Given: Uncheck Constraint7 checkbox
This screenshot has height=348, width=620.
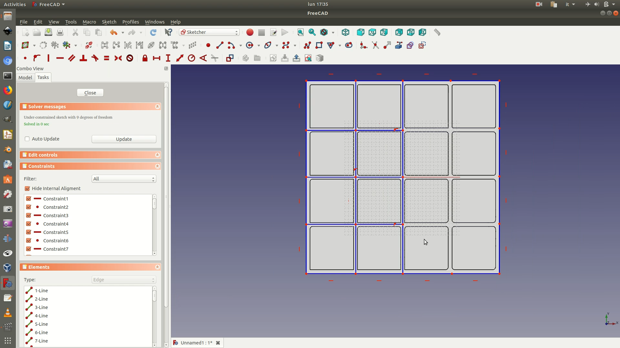Looking at the screenshot, I should click(x=29, y=249).
